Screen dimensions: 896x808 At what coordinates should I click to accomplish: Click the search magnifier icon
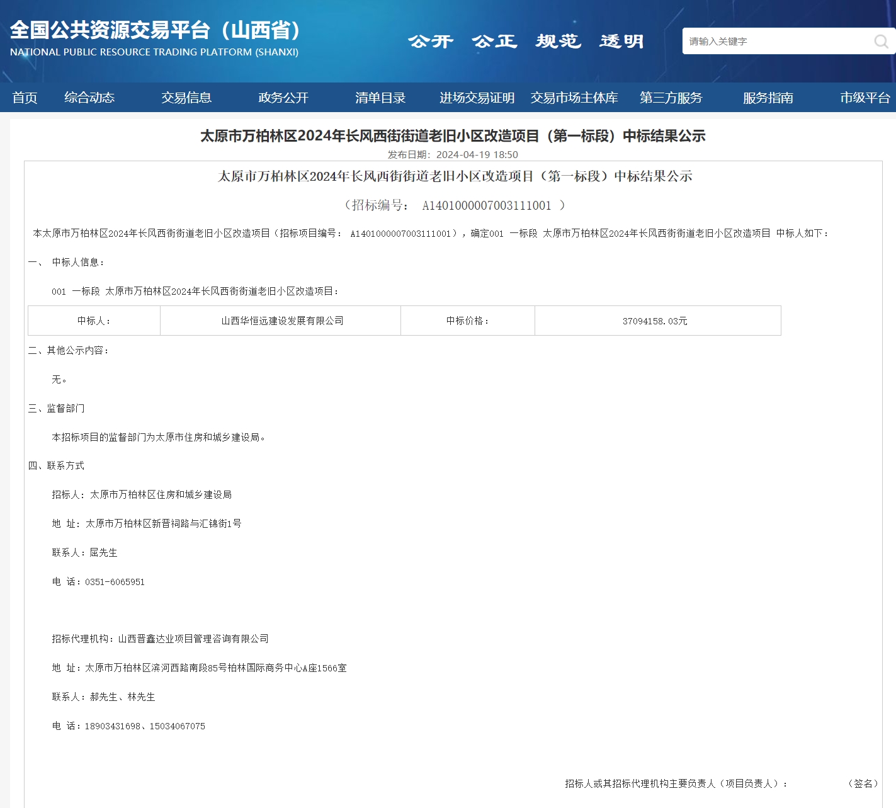coord(881,42)
